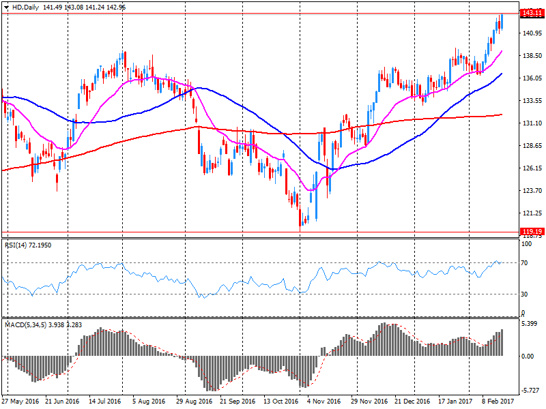This screenshot has width=546, height=409.
Task: Select the upper red horizontal line at 143.11
Action: pos(261,14)
